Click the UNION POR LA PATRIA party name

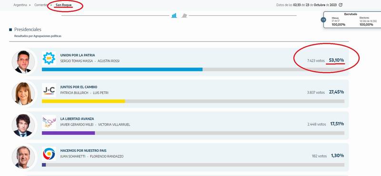(78, 55)
